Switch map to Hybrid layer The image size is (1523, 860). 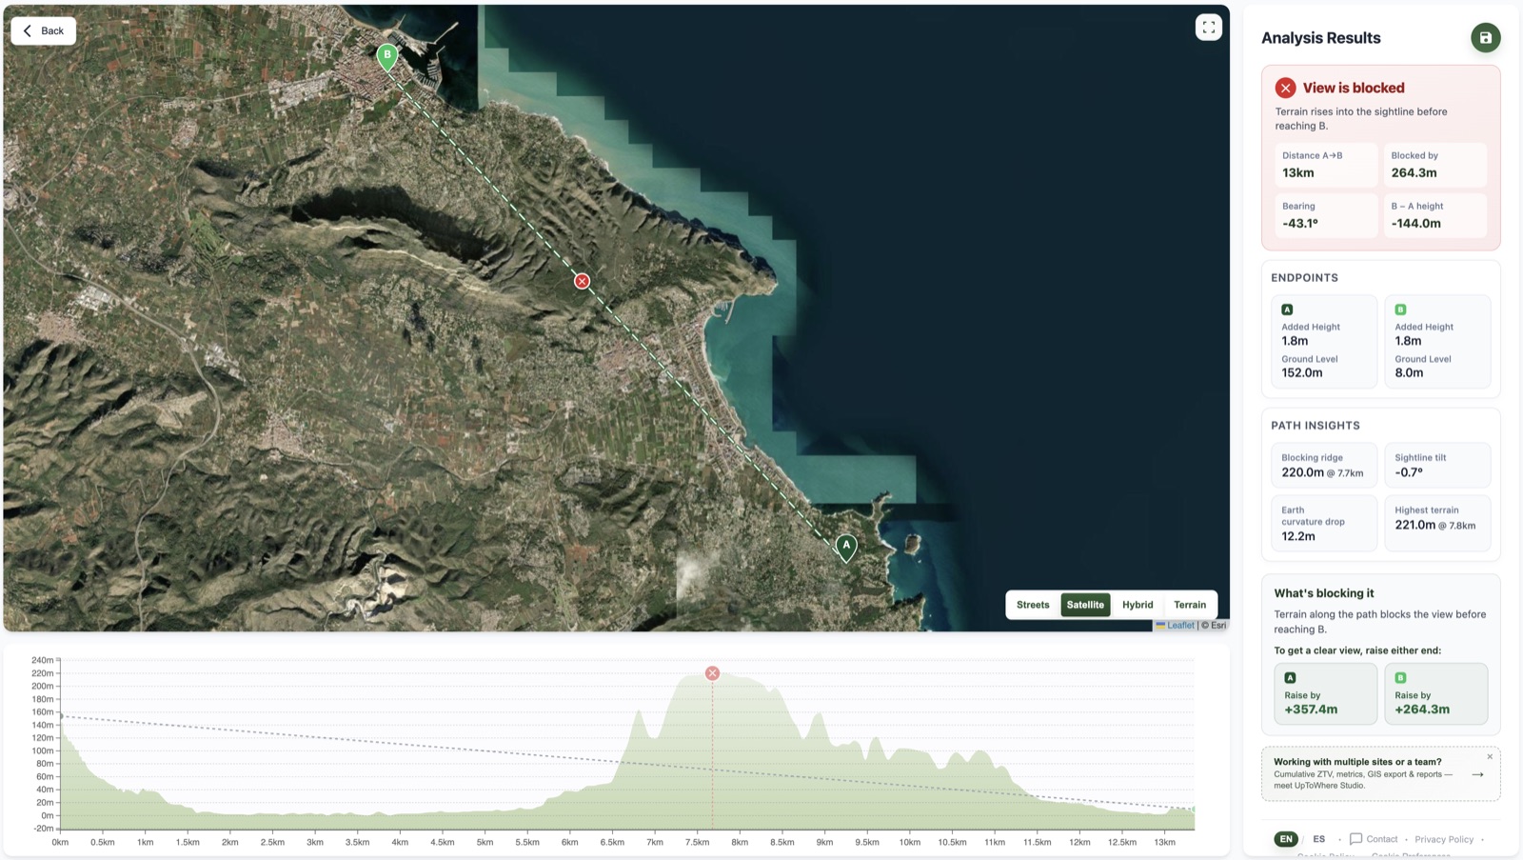coord(1137,605)
